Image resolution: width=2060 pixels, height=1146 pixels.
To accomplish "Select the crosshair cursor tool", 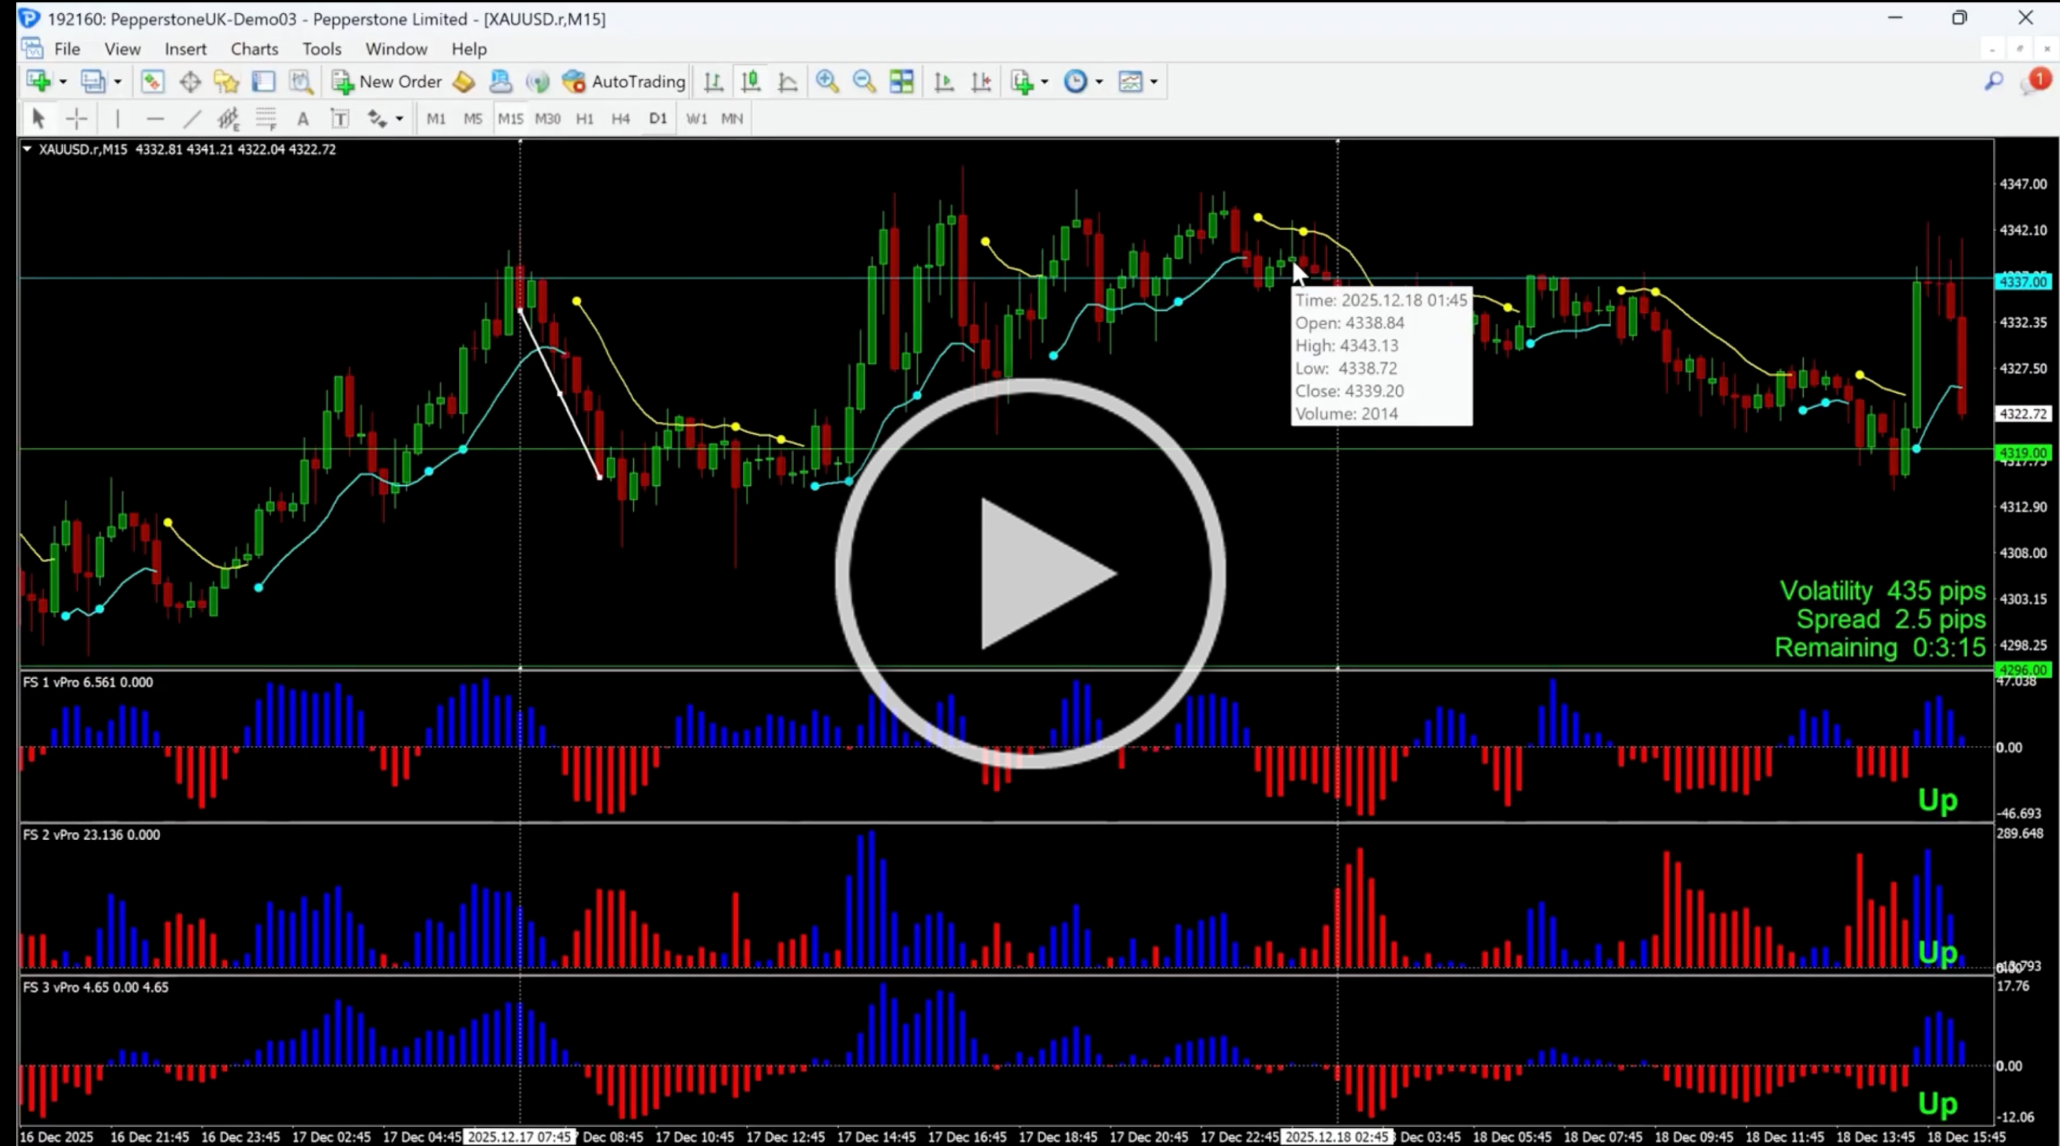I will [x=77, y=119].
